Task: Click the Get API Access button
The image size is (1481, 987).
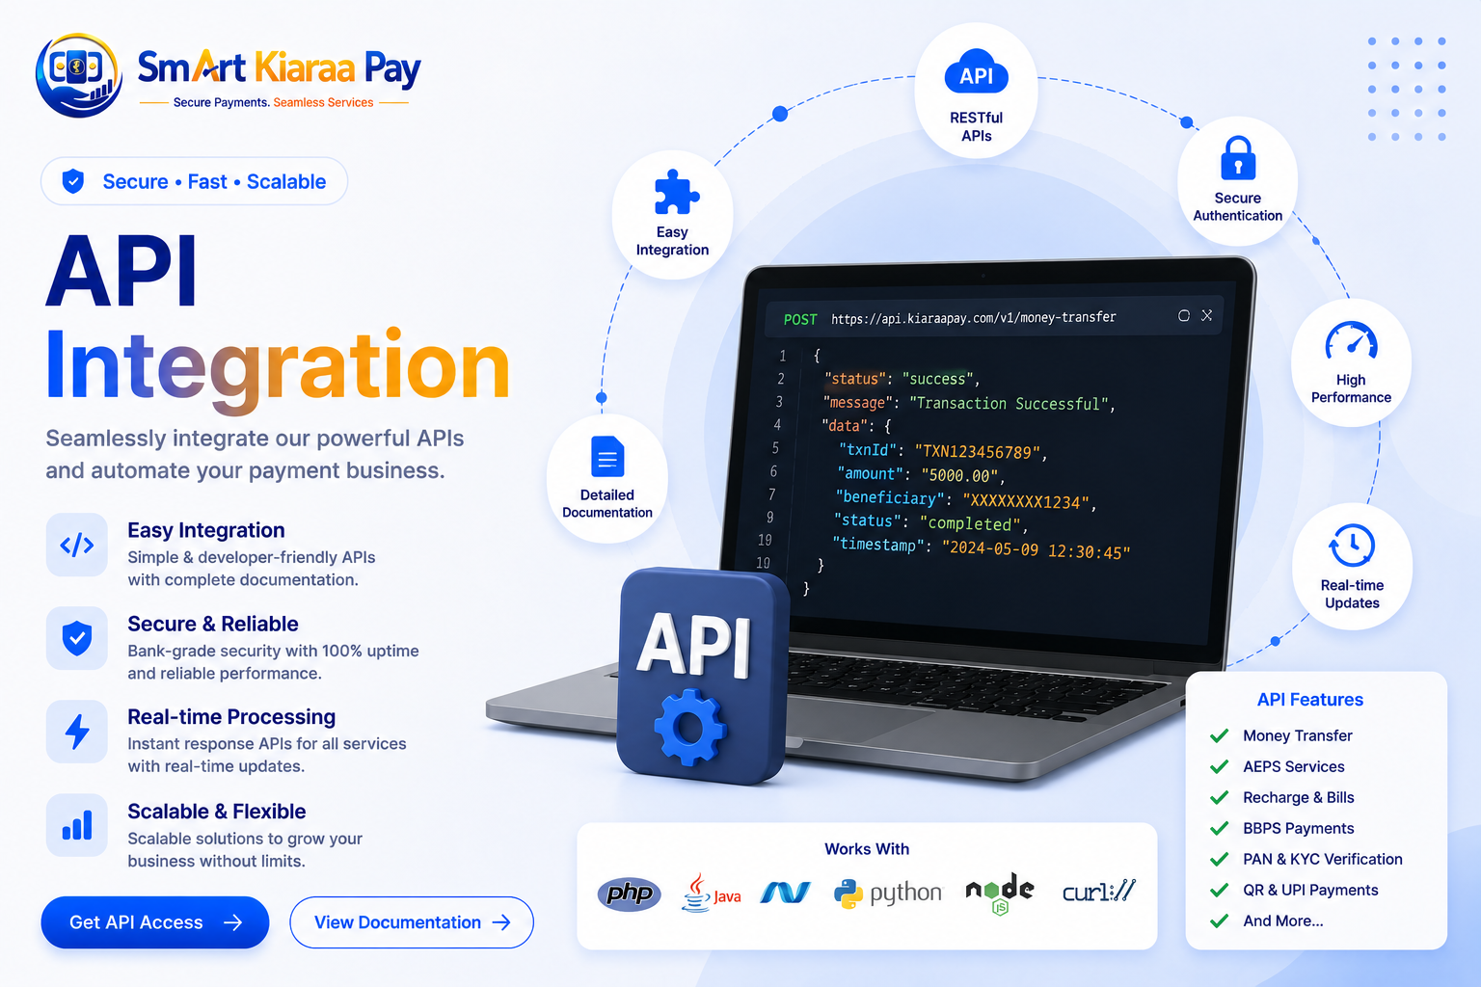Action: coord(155,922)
